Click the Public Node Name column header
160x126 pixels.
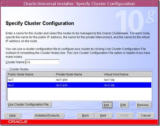(31, 74)
